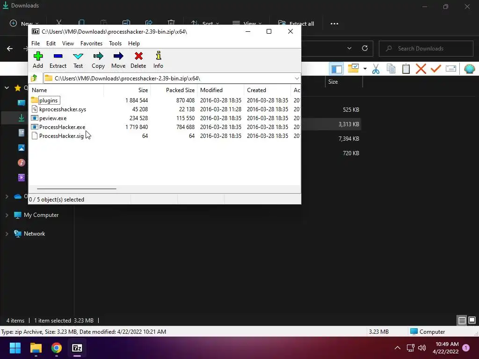The height and width of the screenshot is (359, 479).
Task: Click the orange X delete icon
Action: (x=421, y=69)
